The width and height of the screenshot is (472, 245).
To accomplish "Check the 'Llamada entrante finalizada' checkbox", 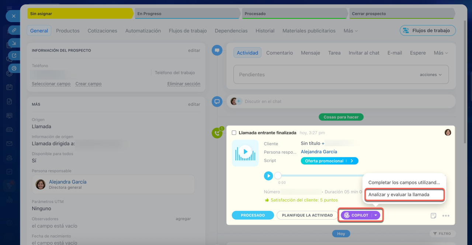I will pos(234,133).
